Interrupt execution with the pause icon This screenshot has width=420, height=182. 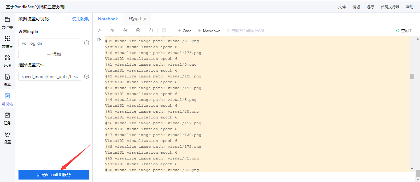138,31
